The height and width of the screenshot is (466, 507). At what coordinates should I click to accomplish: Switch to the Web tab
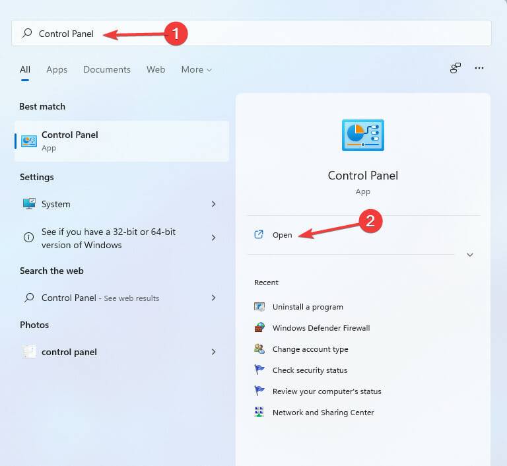[x=156, y=69]
